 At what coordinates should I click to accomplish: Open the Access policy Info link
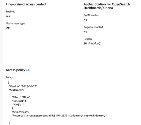(x=28, y=70)
